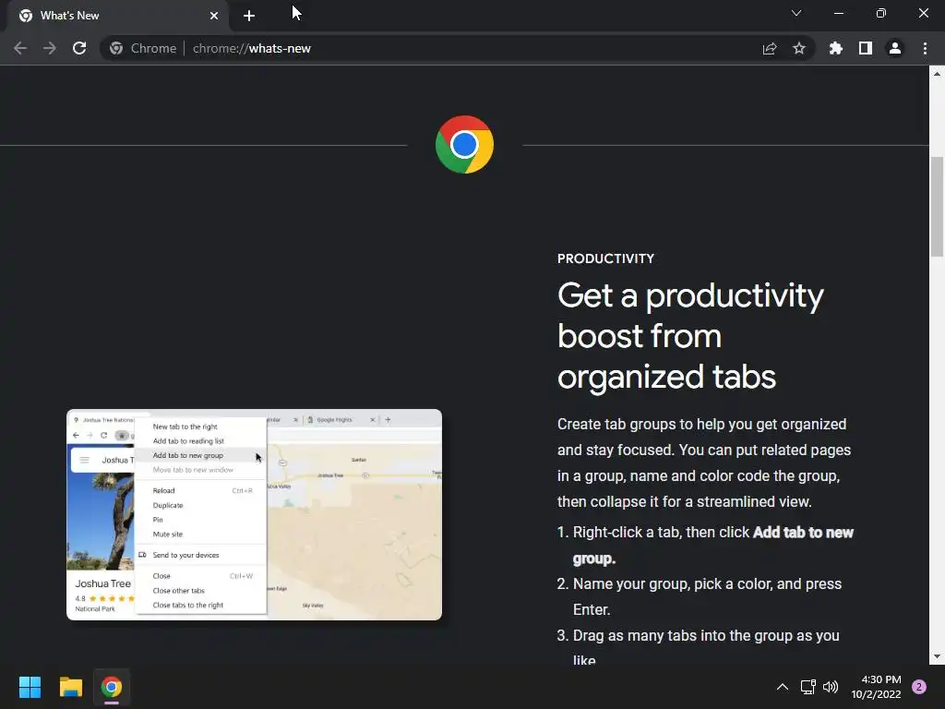Image resolution: width=945 pixels, height=709 pixels.
Task: Click the scrollbar down arrow
Action: pos(937,656)
